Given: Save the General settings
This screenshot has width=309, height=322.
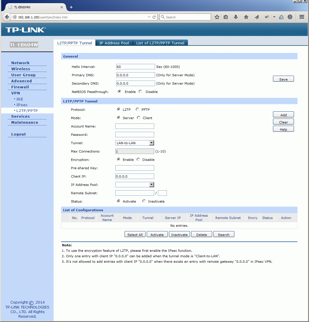Looking at the screenshot, I should pyautogui.click(x=283, y=79).
